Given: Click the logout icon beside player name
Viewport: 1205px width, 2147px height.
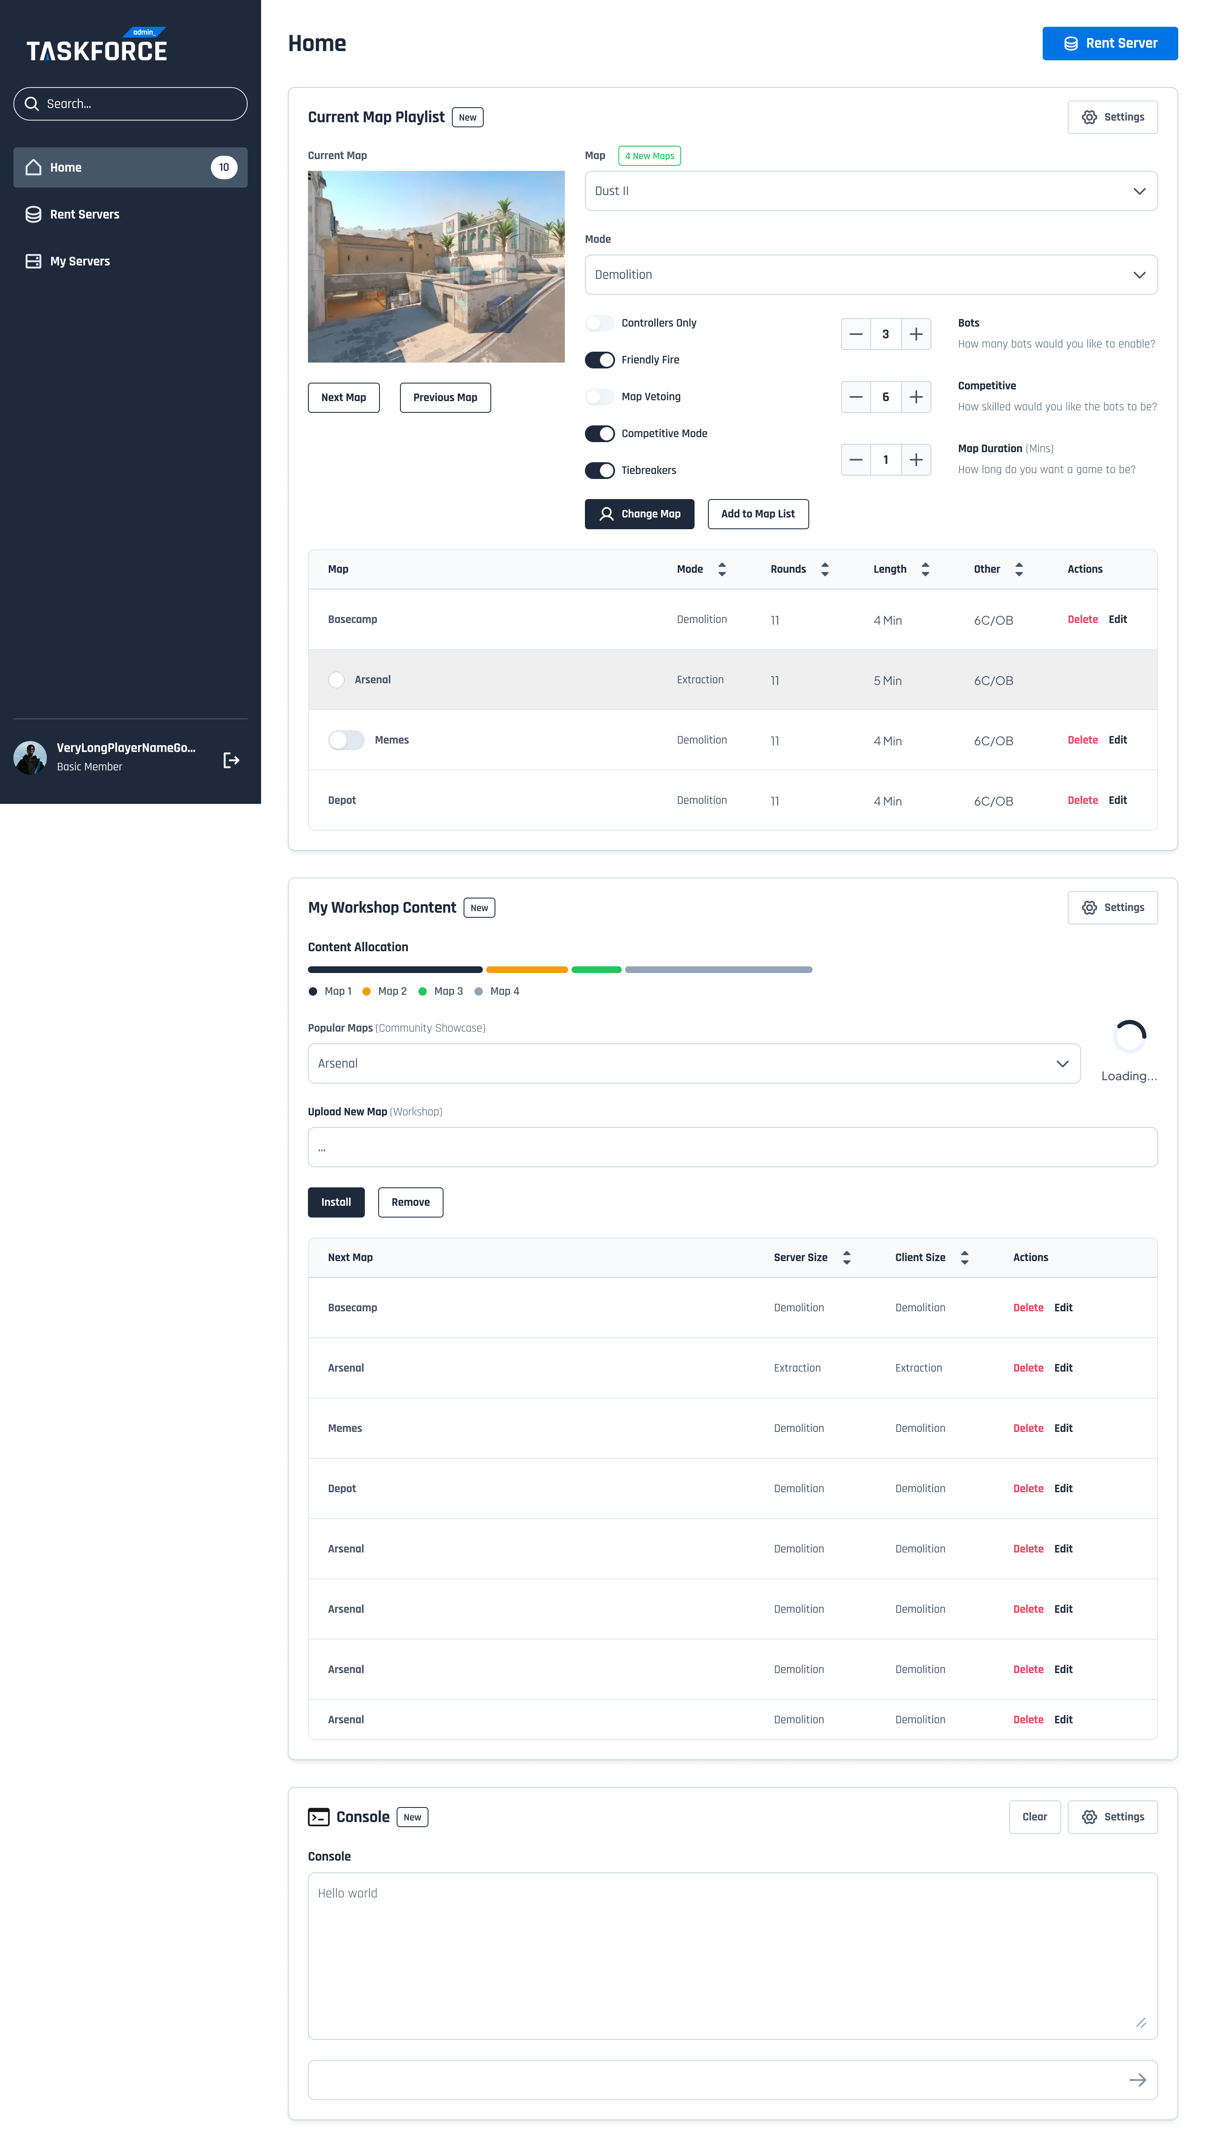Looking at the screenshot, I should [x=231, y=759].
